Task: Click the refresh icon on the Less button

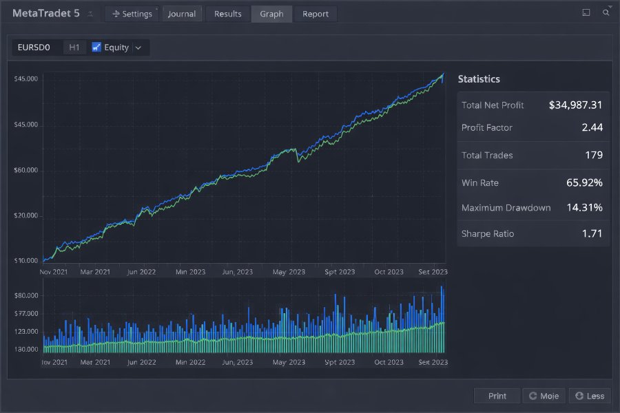Action: [x=579, y=395]
